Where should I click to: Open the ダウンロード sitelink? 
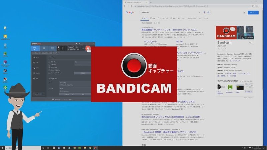click(151, 41)
